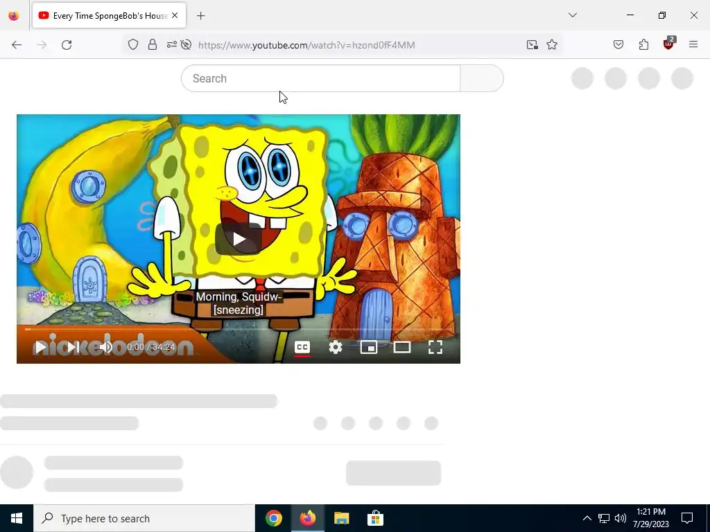Save page to Pocket
This screenshot has height=532, width=710.
pyautogui.click(x=618, y=45)
